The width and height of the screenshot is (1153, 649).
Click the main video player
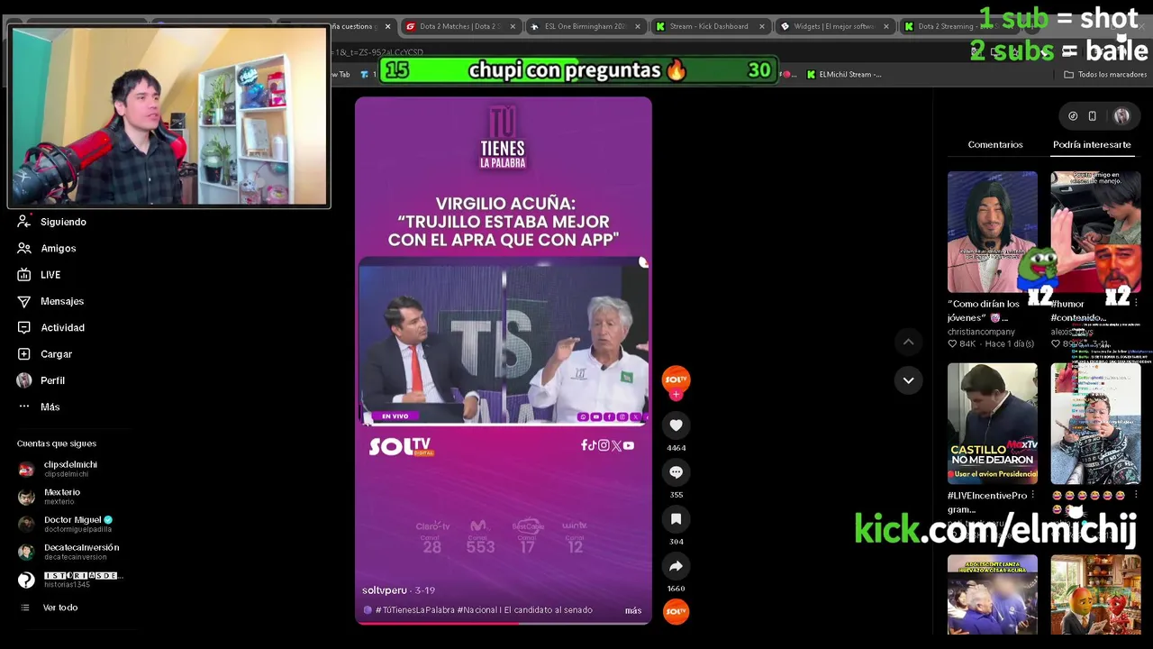(x=503, y=361)
